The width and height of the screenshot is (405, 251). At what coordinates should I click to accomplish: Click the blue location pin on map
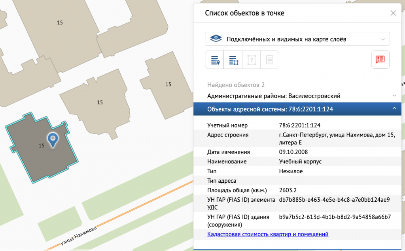click(x=53, y=139)
